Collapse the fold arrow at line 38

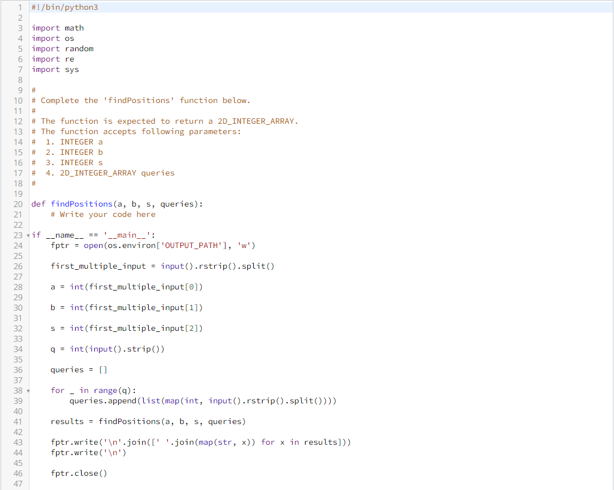tap(28, 391)
